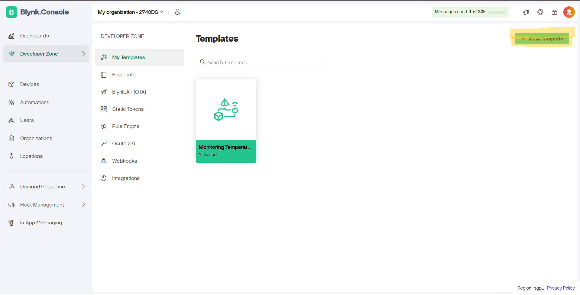Click the OAuth 2.0 key icon
The height and width of the screenshot is (295, 580).
tap(104, 144)
